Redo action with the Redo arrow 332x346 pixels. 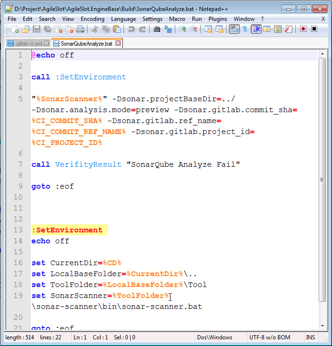(x=142, y=29)
